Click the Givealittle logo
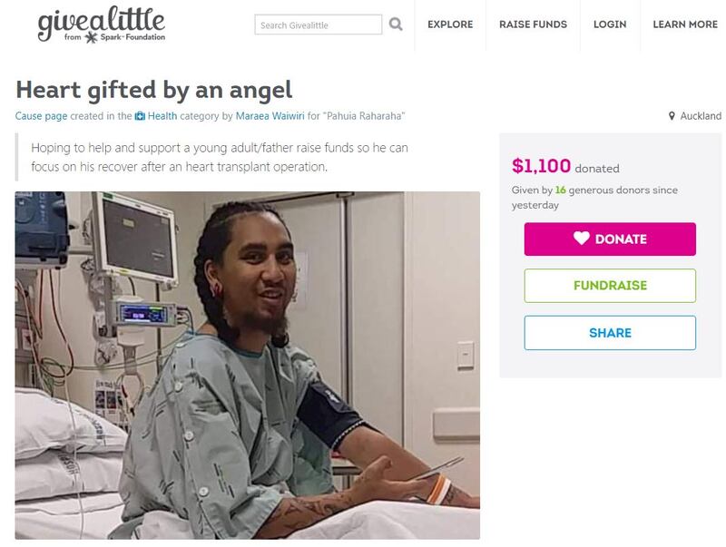This screenshot has height=547, width=726. tap(101, 24)
